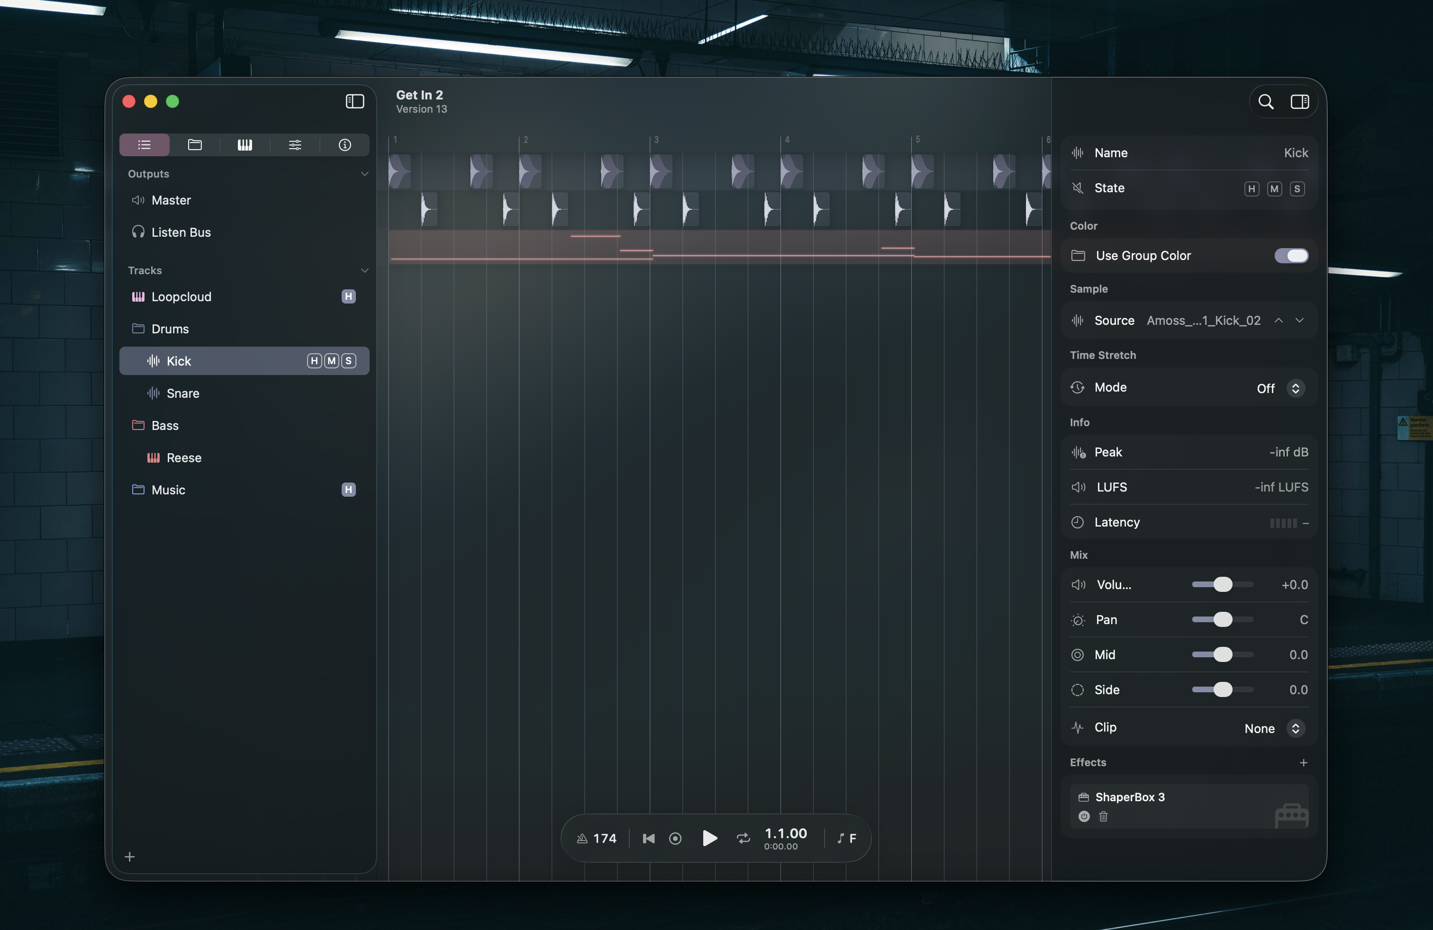Switch to the track list sidebar tab
The width and height of the screenshot is (1433, 930).
pyautogui.click(x=144, y=144)
